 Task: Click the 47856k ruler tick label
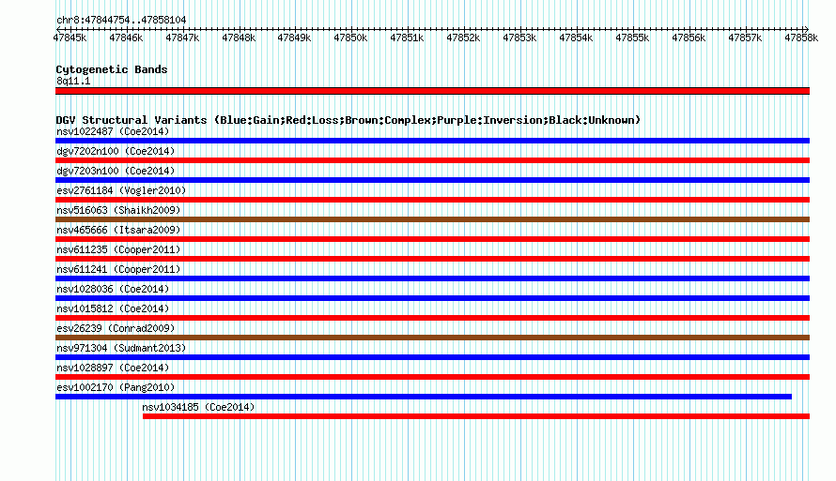point(689,38)
